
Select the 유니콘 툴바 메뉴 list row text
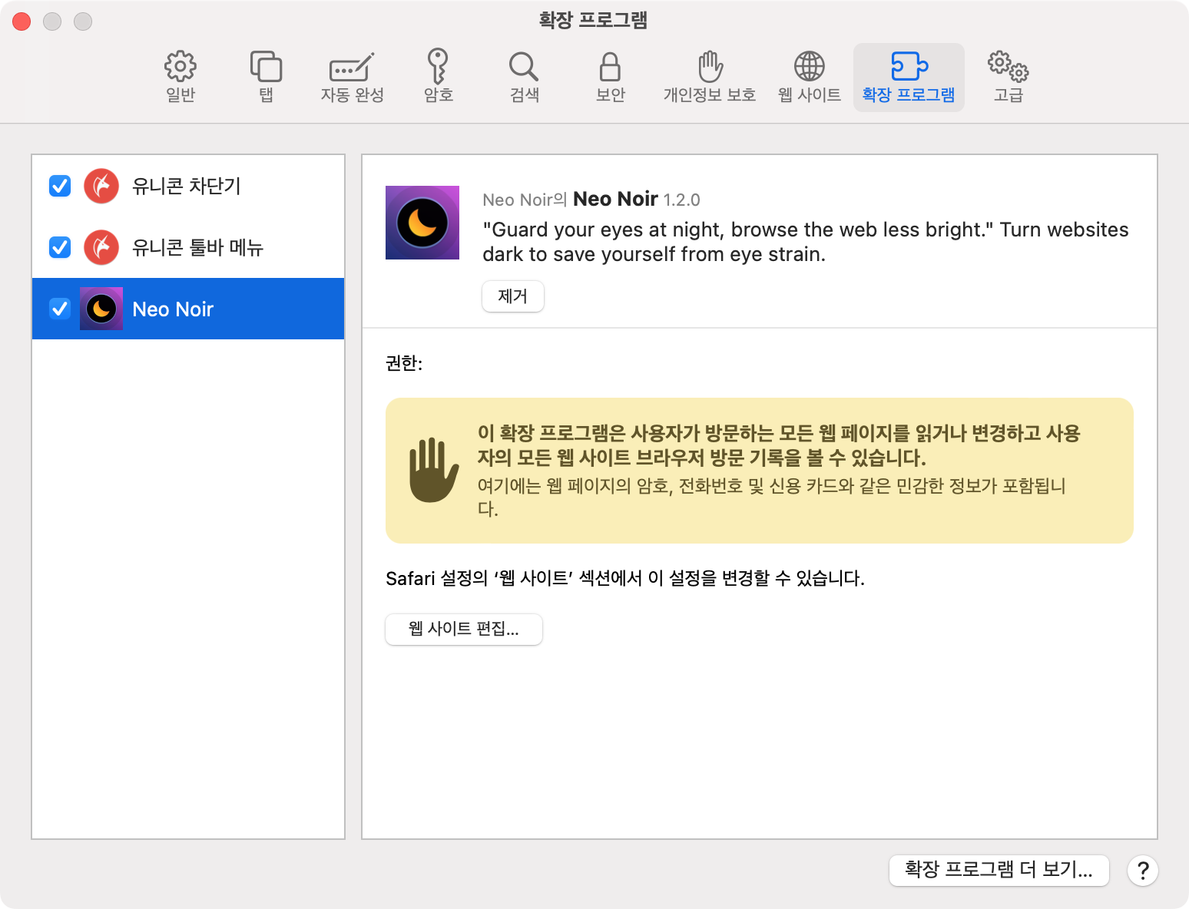[198, 247]
